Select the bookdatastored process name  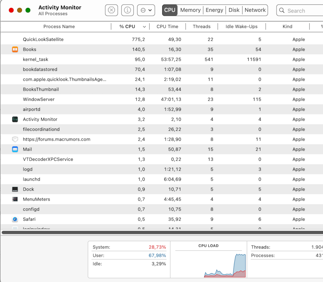point(40,69)
